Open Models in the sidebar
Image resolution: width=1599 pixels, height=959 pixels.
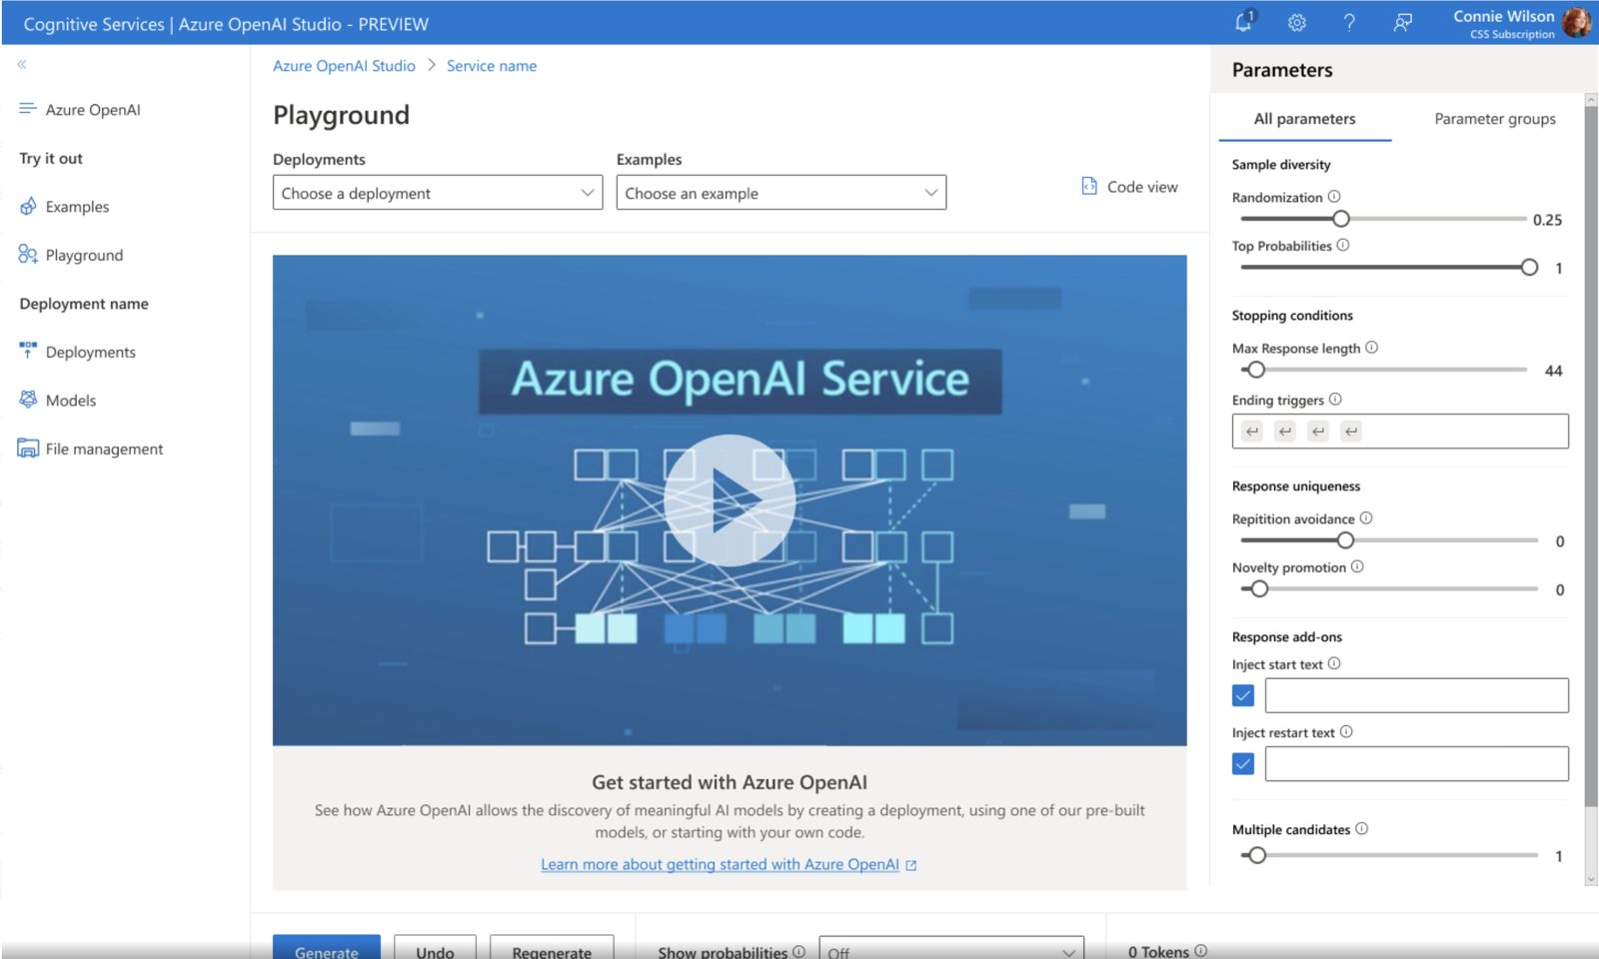[x=71, y=401]
